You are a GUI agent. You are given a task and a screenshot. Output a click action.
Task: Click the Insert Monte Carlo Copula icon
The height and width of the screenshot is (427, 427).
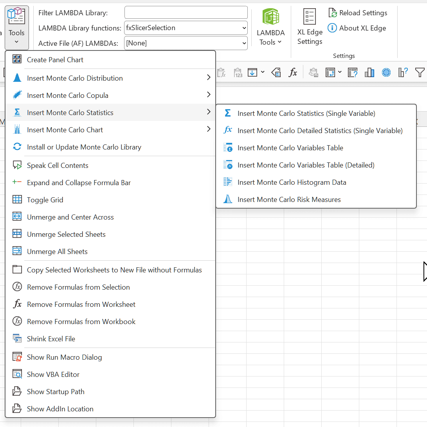pyautogui.click(x=17, y=95)
